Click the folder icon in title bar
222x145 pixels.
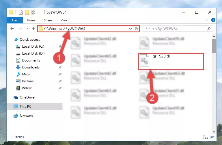(x=11, y=12)
